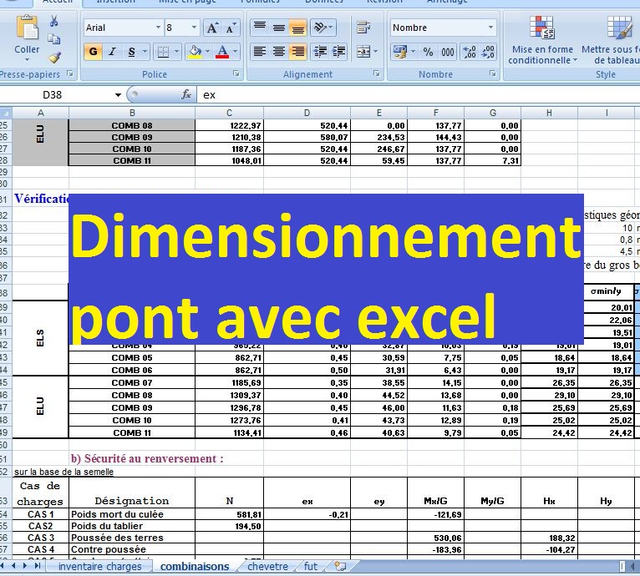The height and width of the screenshot is (576, 640).
Task: Increase font size with large A
Action: pyautogui.click(x=212, y=28)
